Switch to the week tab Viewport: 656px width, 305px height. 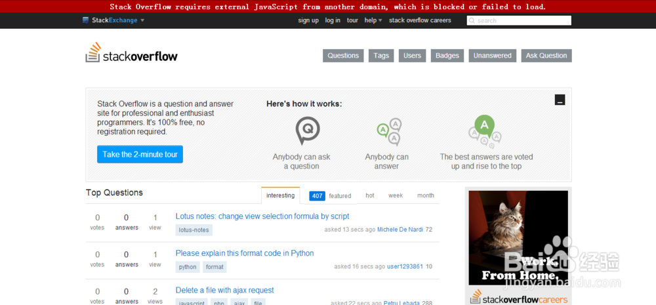(396, 195)
